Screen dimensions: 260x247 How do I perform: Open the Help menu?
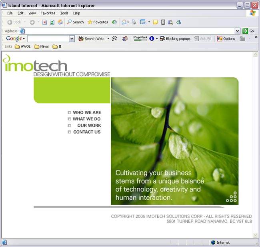click(77, 13)
